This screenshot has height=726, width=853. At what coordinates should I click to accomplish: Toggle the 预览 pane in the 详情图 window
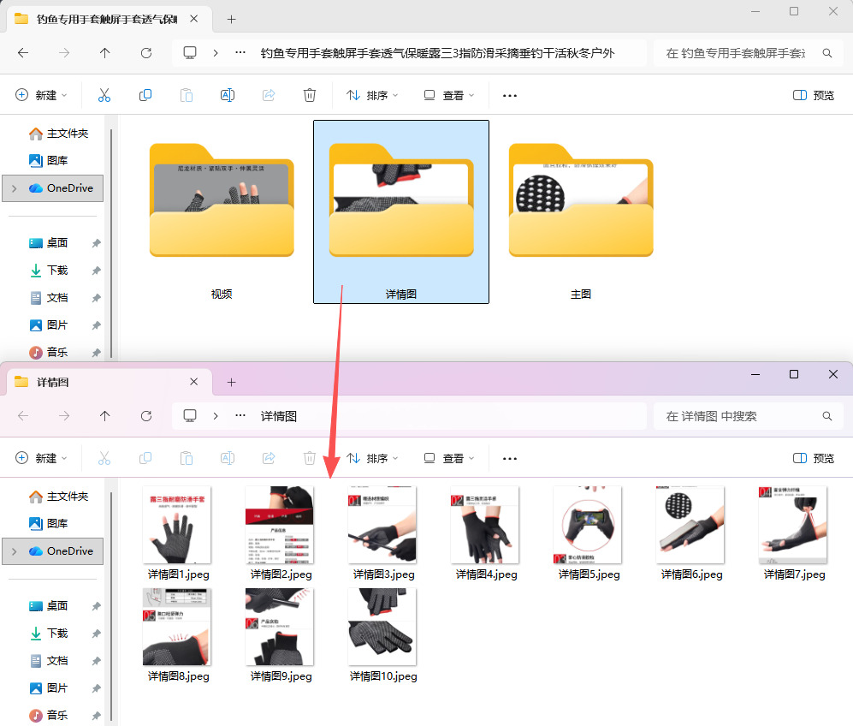tap(814, 458)
